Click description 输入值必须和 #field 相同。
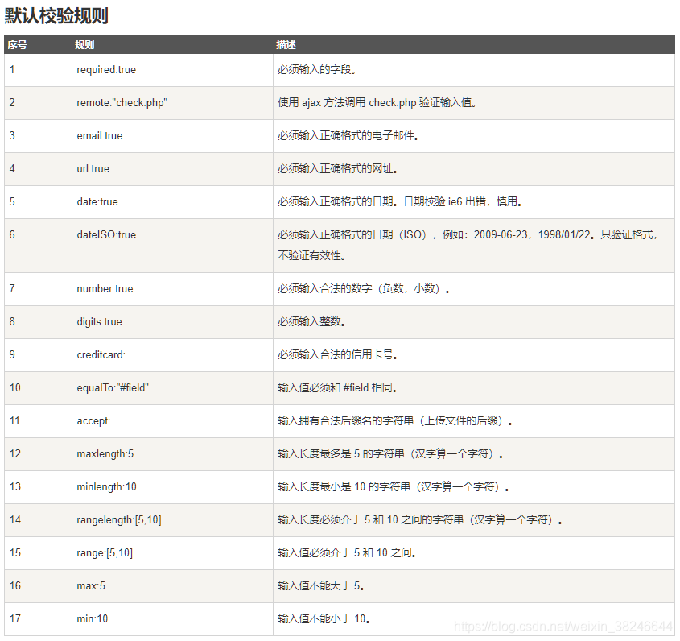Image resolution: width=680 pixels, height=641 pixels. click(x=338, y=387)
